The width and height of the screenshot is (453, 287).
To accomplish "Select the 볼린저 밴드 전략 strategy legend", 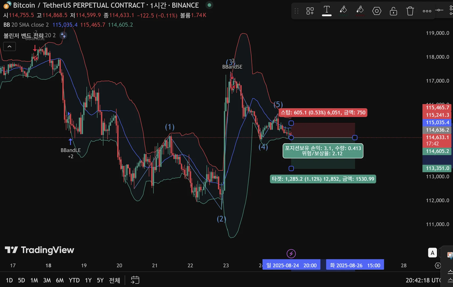I will point(30,35).
